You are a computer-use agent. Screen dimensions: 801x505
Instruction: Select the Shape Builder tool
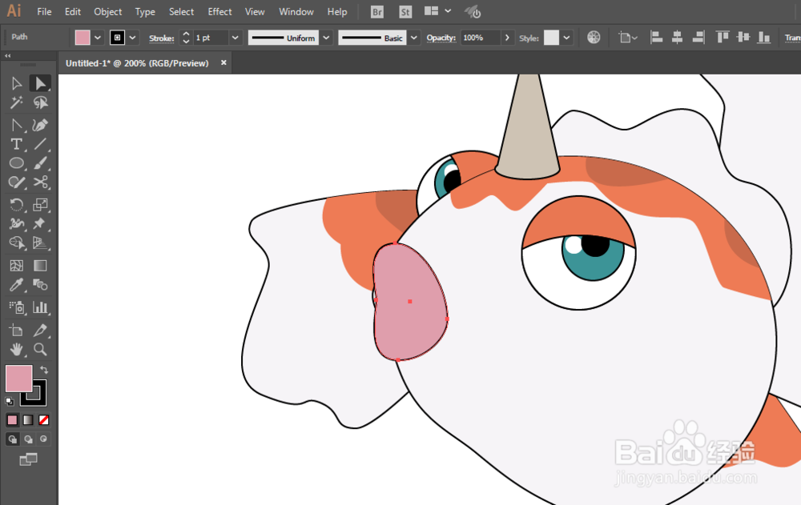click(16, 243)
